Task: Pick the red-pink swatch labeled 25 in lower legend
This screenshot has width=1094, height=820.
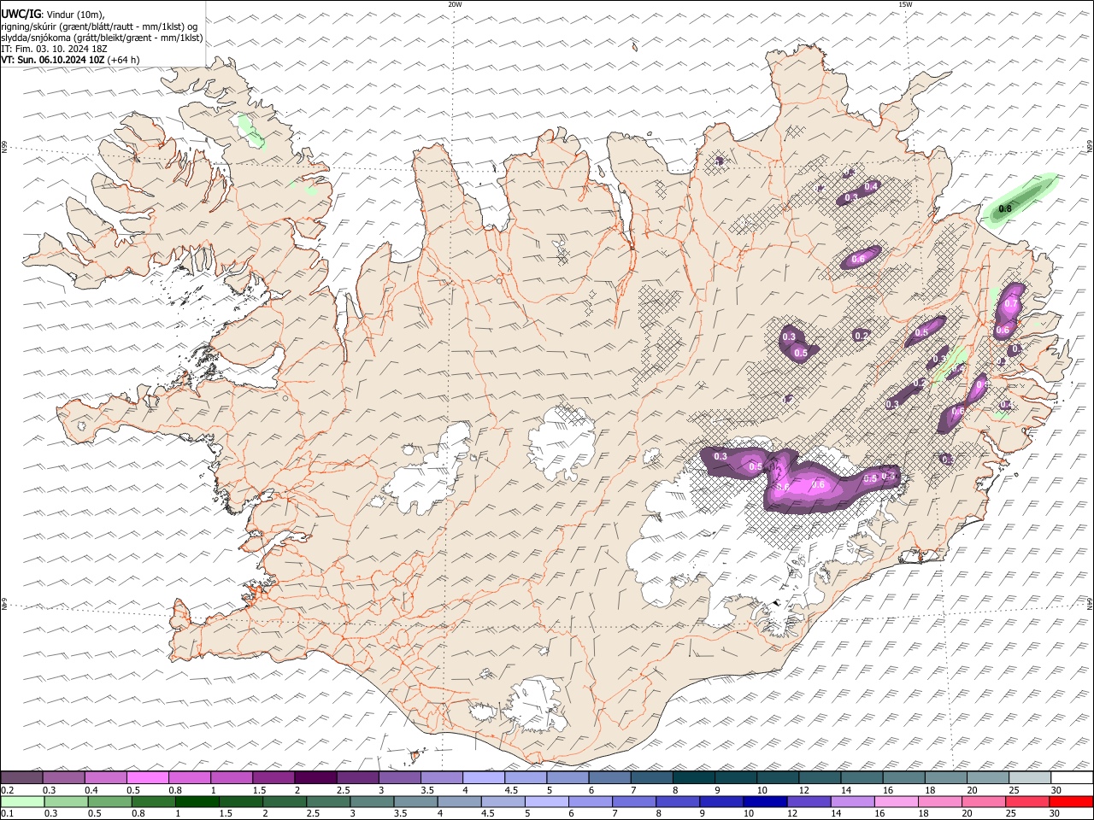Action: 1028,801
